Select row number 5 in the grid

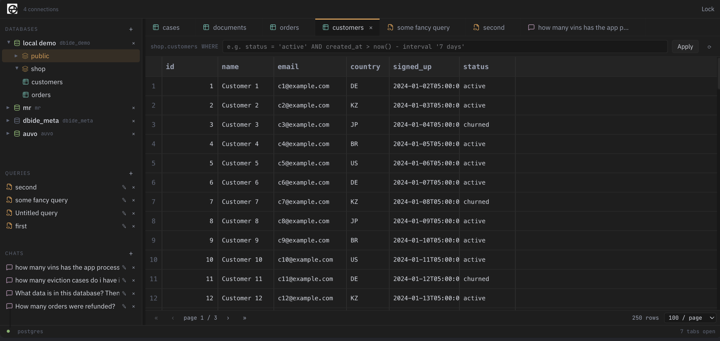154,163
